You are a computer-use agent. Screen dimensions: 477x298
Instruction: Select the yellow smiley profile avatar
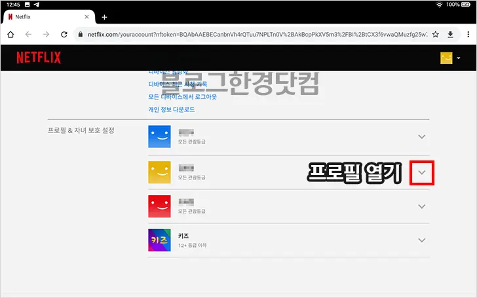pyautogui.click(x=159, y=172)
